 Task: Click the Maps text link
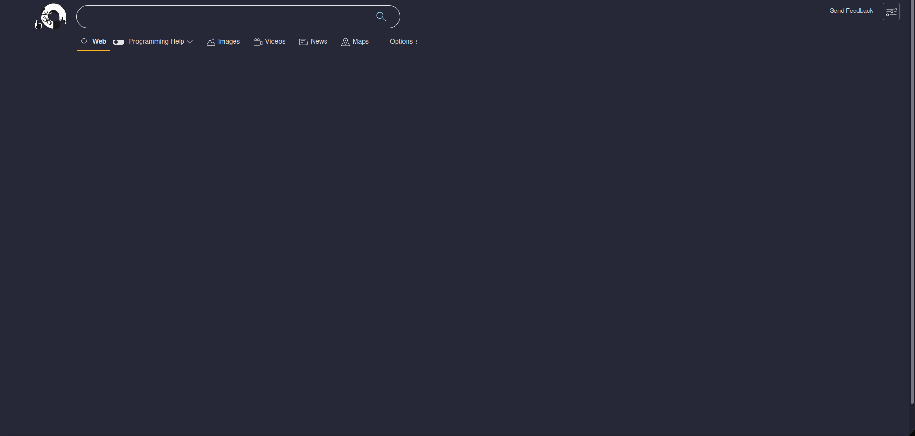click(361, 42)
